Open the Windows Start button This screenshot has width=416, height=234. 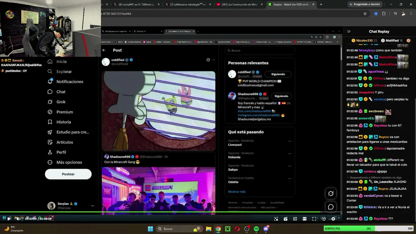coord(150,229)
